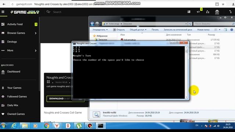Open the Game Jolt friends icon

[208, 12]
